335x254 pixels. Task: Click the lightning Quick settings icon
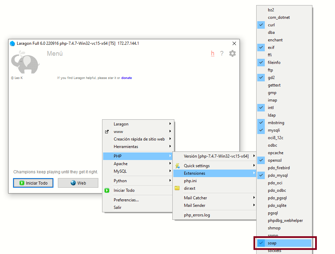(x=177, y=166)
